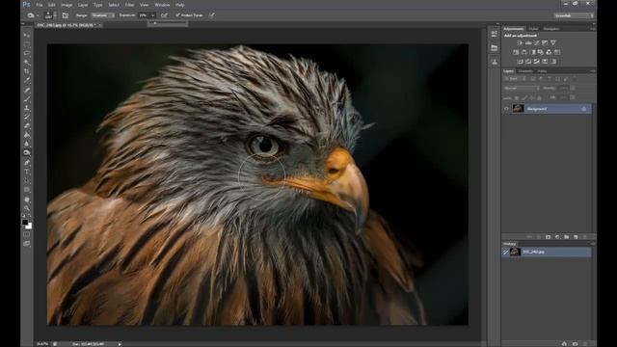Click the Exposure popup slider handle
The height and width of the screenshot is (347, 617).
[x=155, y=23]
